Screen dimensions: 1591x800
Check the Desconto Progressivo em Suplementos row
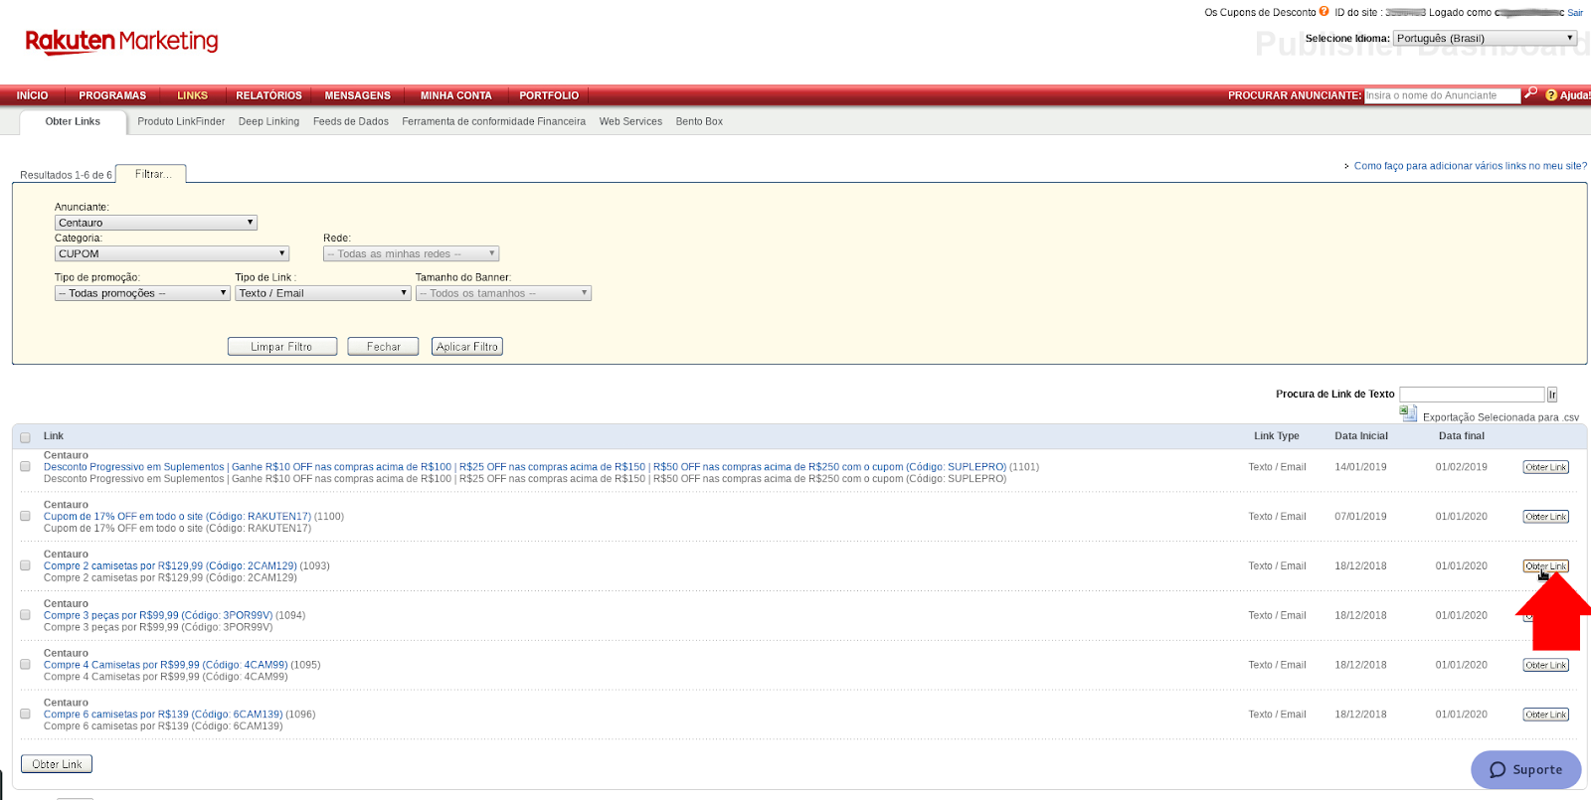25,466
